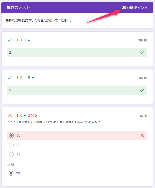The height and width of the screenshot is (188, 155).
Task: Click the ヒント hint text
Action: (x=54, y=122)
